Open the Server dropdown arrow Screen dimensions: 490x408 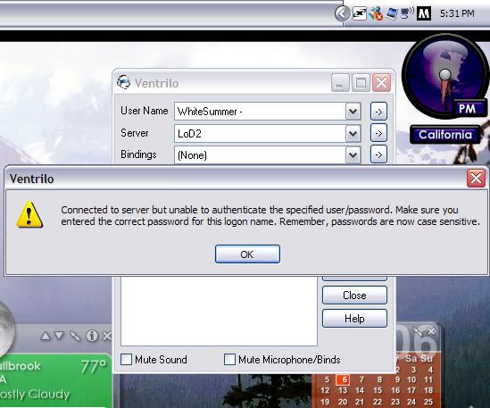353,134
